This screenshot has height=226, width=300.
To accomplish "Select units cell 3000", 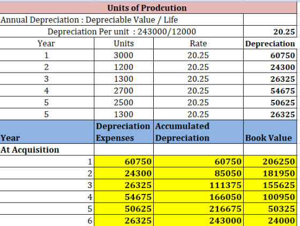I will pos(124,55).
